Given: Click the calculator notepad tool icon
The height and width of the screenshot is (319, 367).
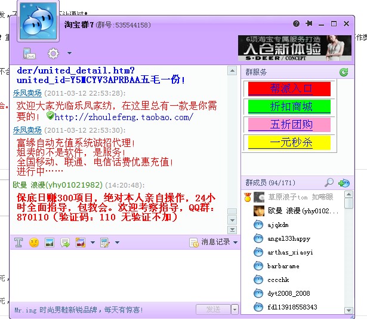Looking at the screenshot, I should pyautogui.click(x=104, y=243).
